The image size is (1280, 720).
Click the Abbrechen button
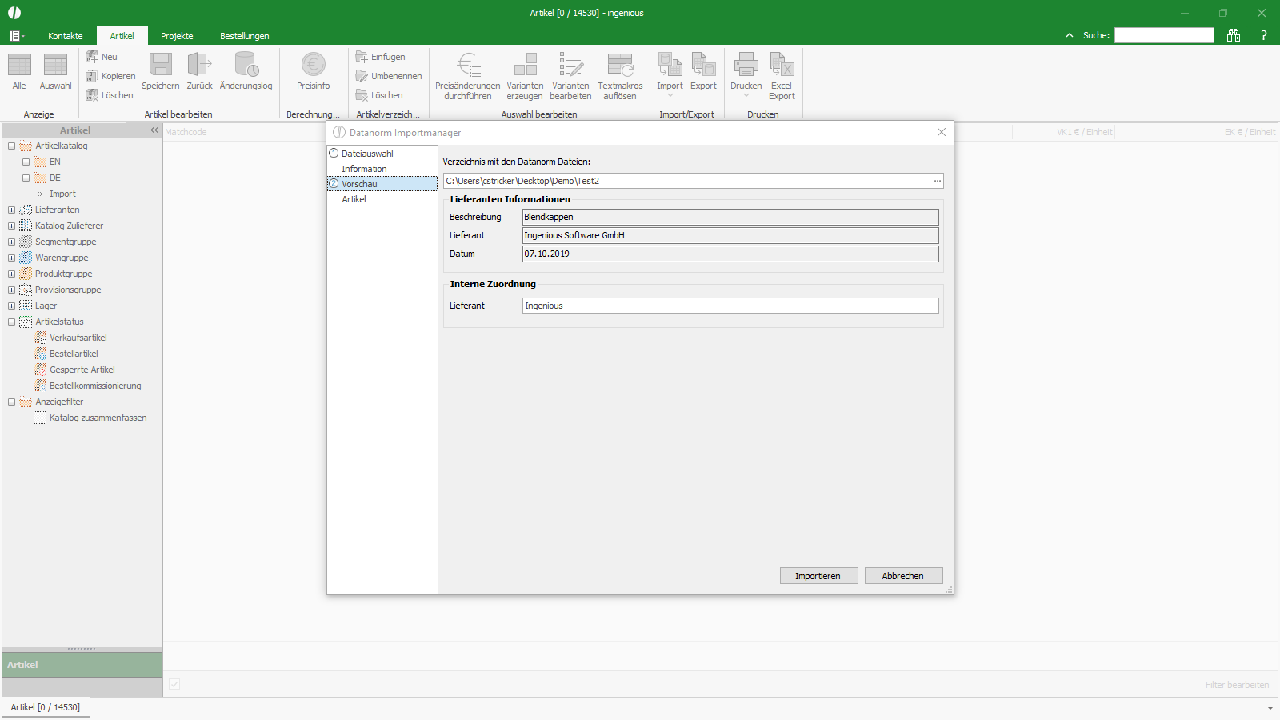(903, 576)
